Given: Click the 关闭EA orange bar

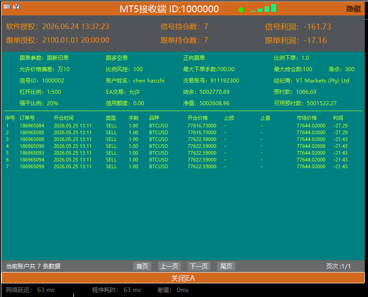Looking at the screenshot, I should coord(183,278).
